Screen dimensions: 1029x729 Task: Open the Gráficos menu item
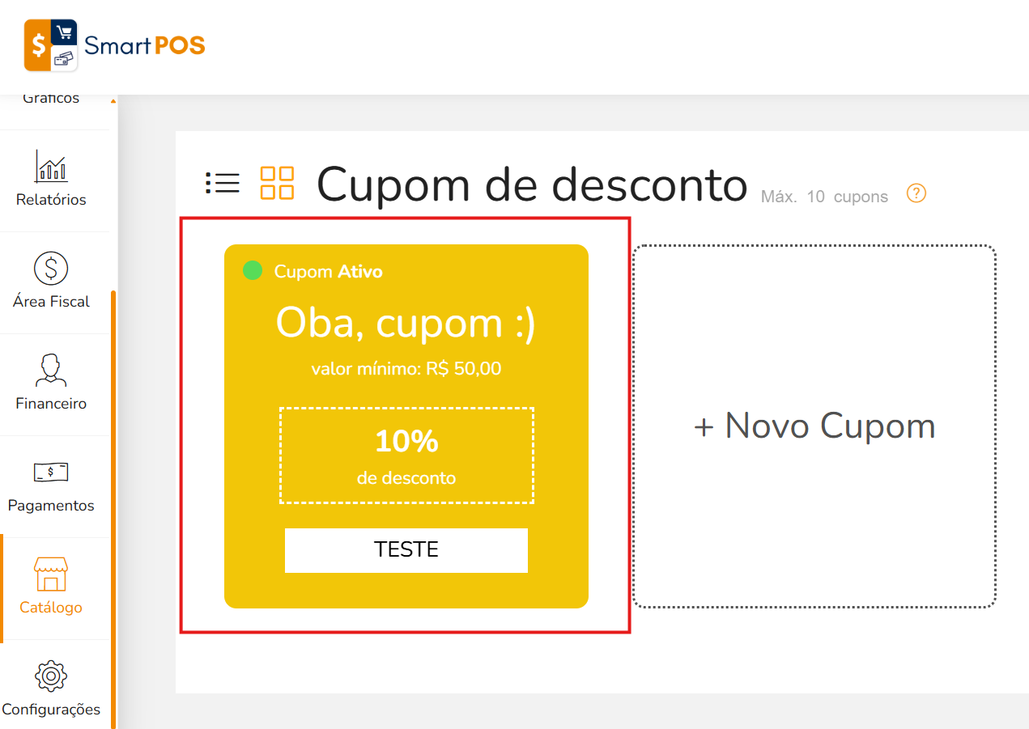tap(51, 99)
